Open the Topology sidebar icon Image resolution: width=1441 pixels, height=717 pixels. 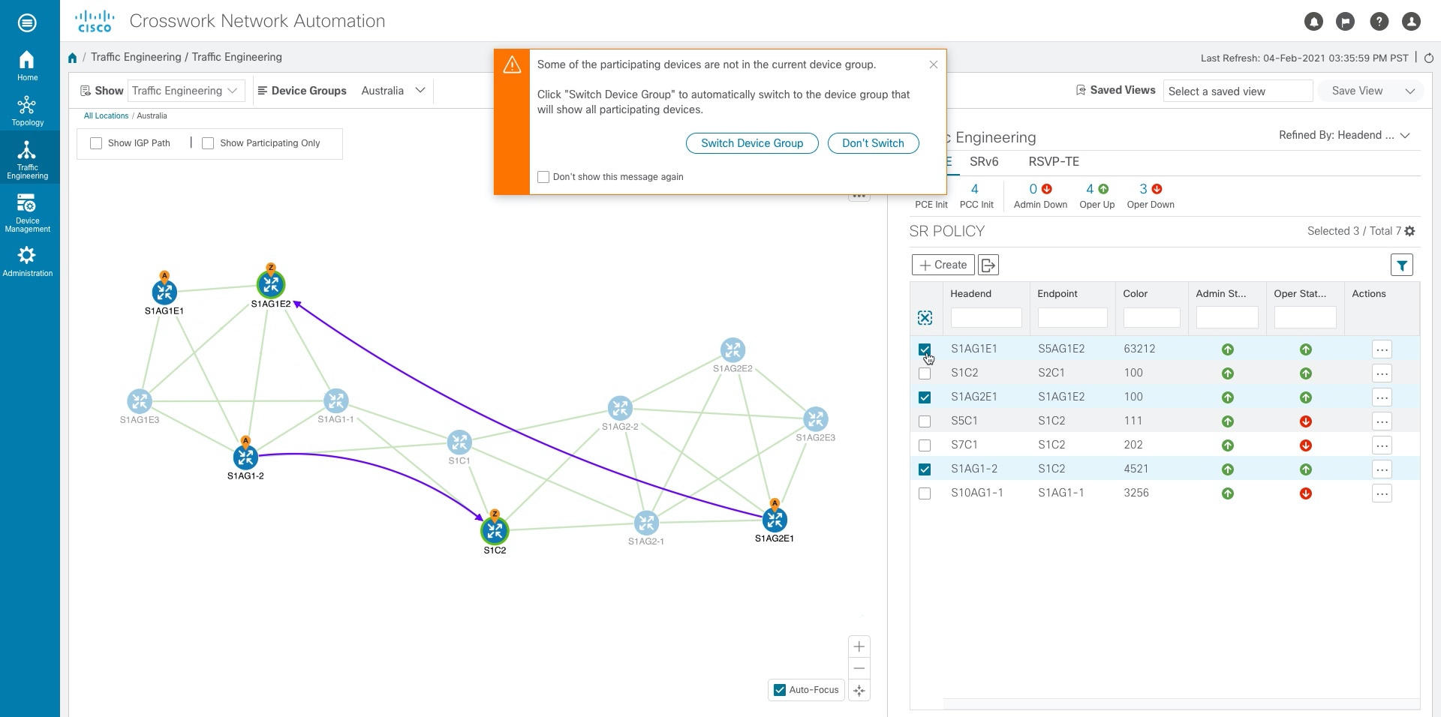pyautogui.click(x=27, y=110)
